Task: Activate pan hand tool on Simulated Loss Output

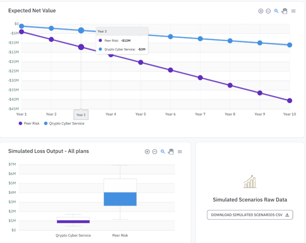Action: [171, 152]
